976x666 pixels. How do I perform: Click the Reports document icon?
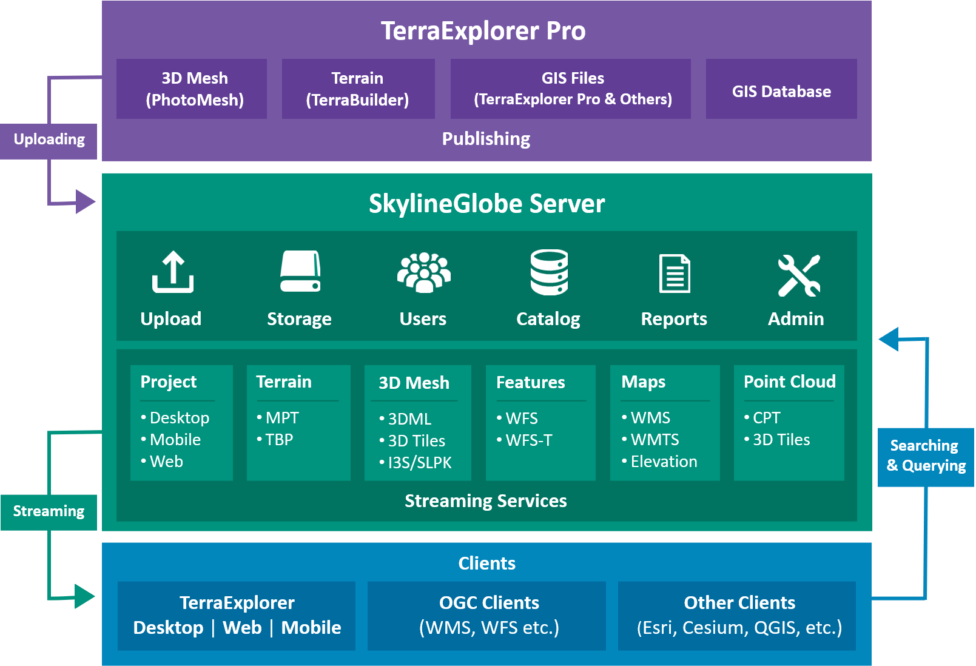(x=675, y=273)
